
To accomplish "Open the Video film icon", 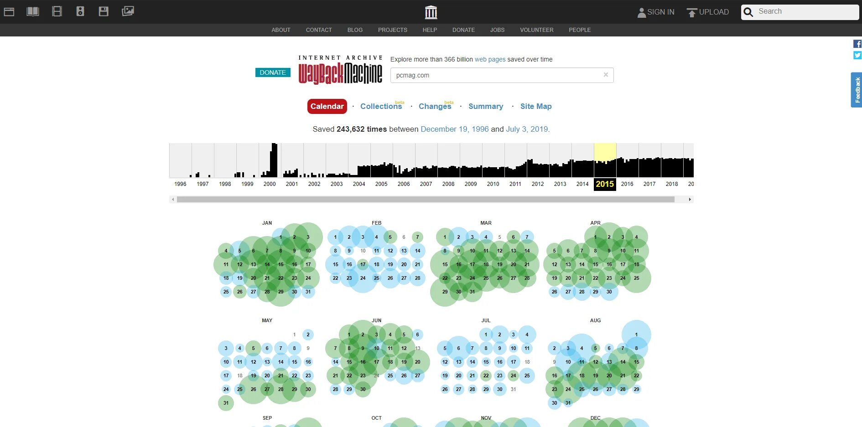I will pos(57,11).
